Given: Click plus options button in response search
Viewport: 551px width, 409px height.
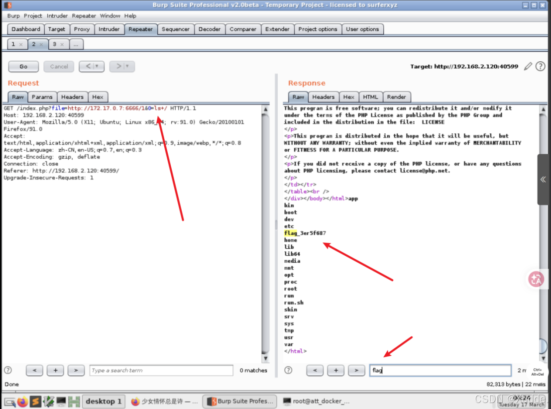Looking at the screenshot, I should (335, 370).
